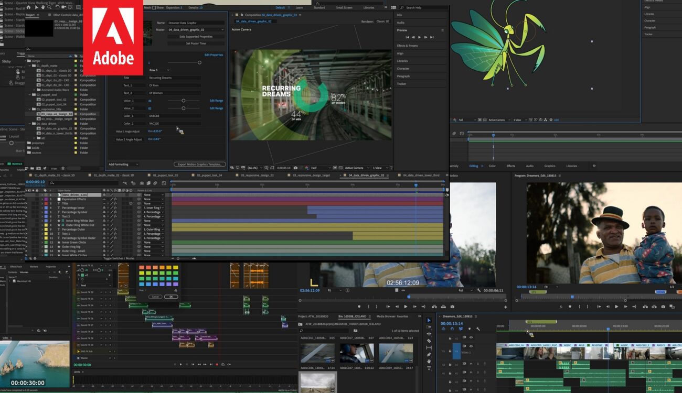Viewport: 682px width, 393px height.
Task: Open timeline display settings wrench
Action: [x=478, y=329]
